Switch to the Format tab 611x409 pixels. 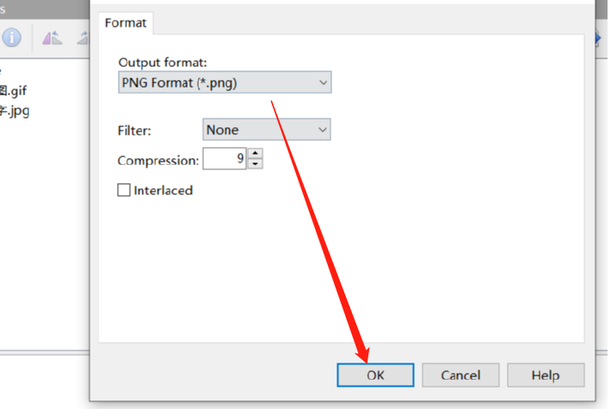pos(126,23)
